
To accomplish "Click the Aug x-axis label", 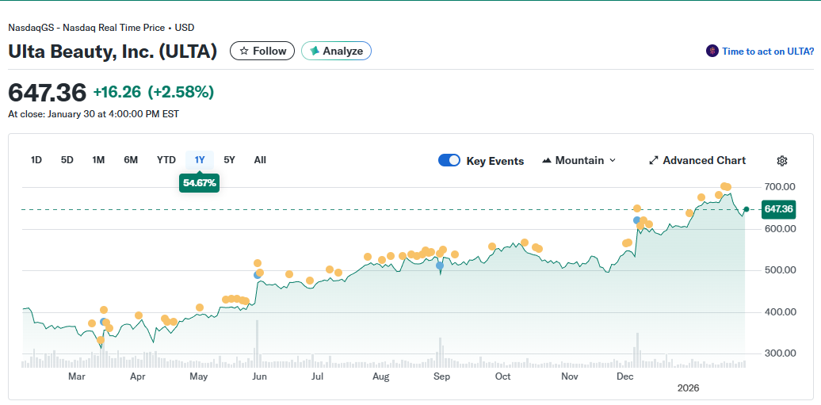I will [380, 376].
